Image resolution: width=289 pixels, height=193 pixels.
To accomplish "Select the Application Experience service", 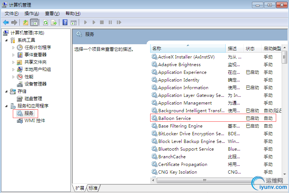I will click(x=216, y=72).
